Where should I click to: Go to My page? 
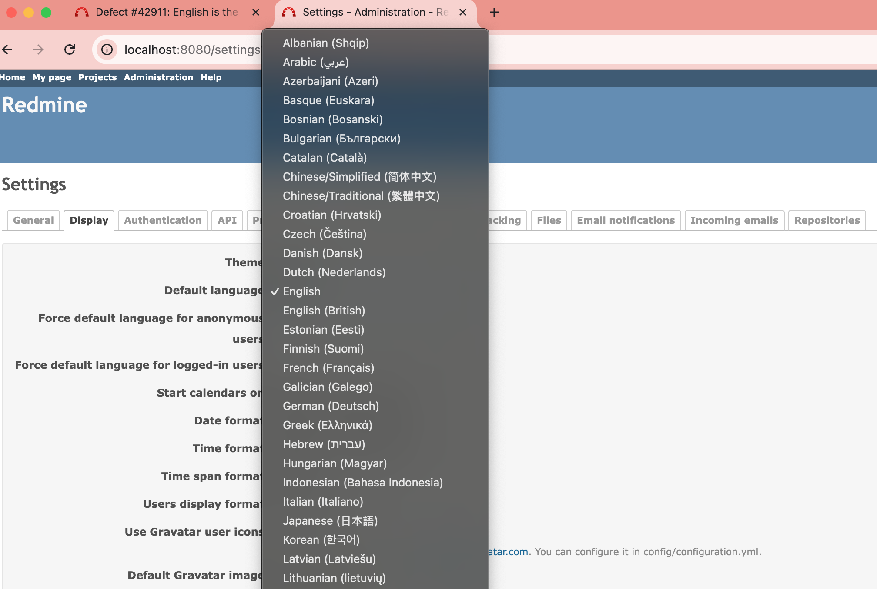pos(52,77)
